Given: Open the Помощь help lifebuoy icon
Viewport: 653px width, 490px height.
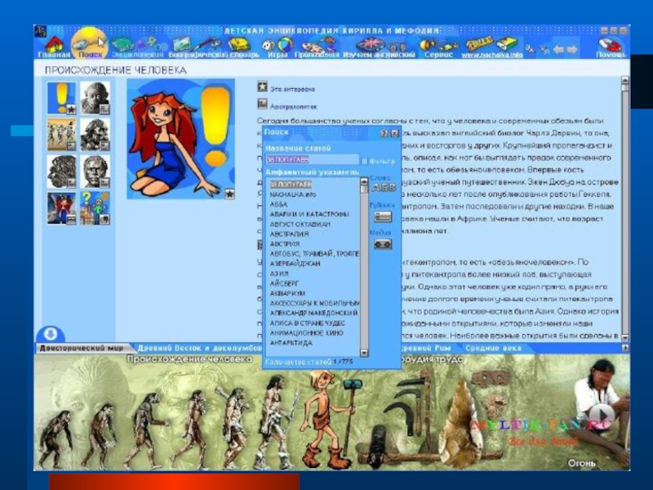Looking at the screenshot, I should pyautogui.click(x=611, y=47).
